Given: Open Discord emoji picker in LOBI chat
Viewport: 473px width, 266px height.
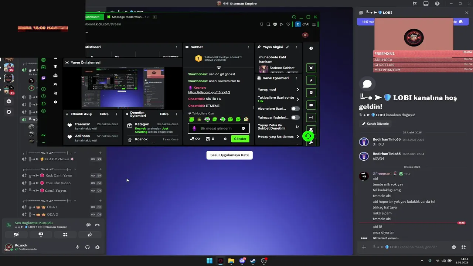Looking at the screenshot, I should (x=454, y=247).
